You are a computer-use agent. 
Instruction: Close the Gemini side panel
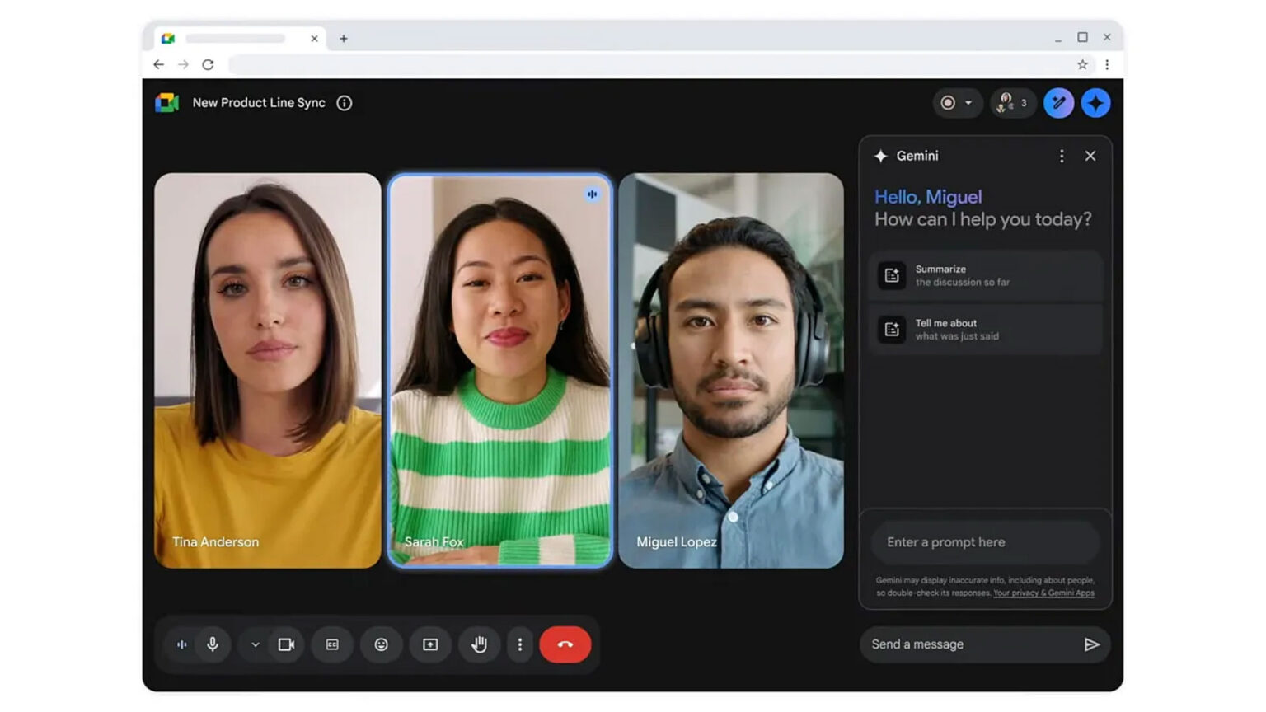1090,156
